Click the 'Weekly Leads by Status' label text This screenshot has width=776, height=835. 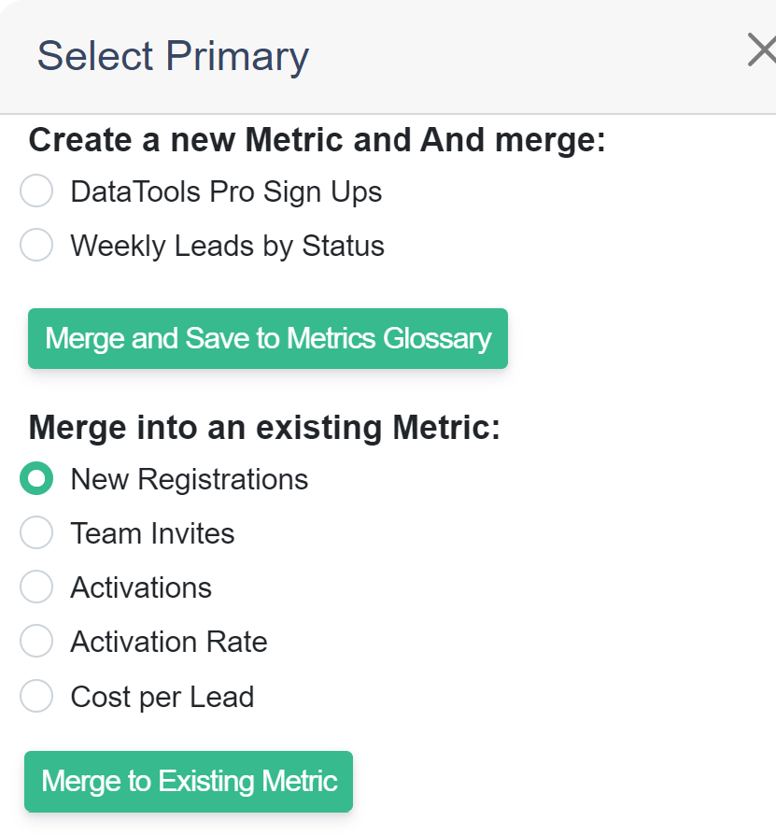pyautogui.click(x=227, y=246)
